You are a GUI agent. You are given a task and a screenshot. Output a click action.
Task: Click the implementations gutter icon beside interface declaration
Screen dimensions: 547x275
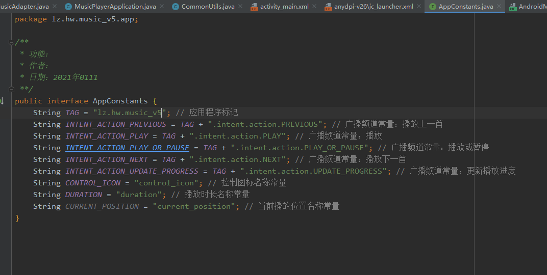click(2, 101)
